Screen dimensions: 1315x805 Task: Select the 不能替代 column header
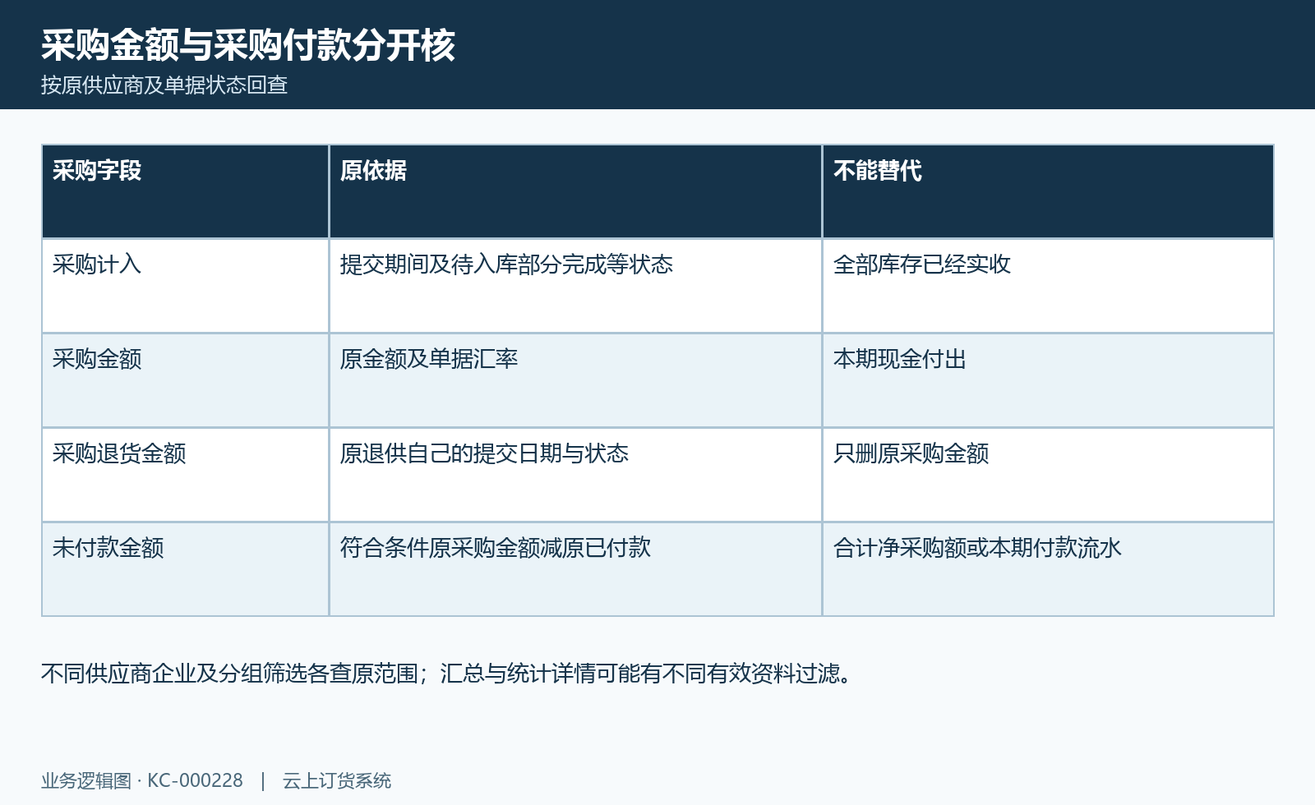(x=1048, y=191)
